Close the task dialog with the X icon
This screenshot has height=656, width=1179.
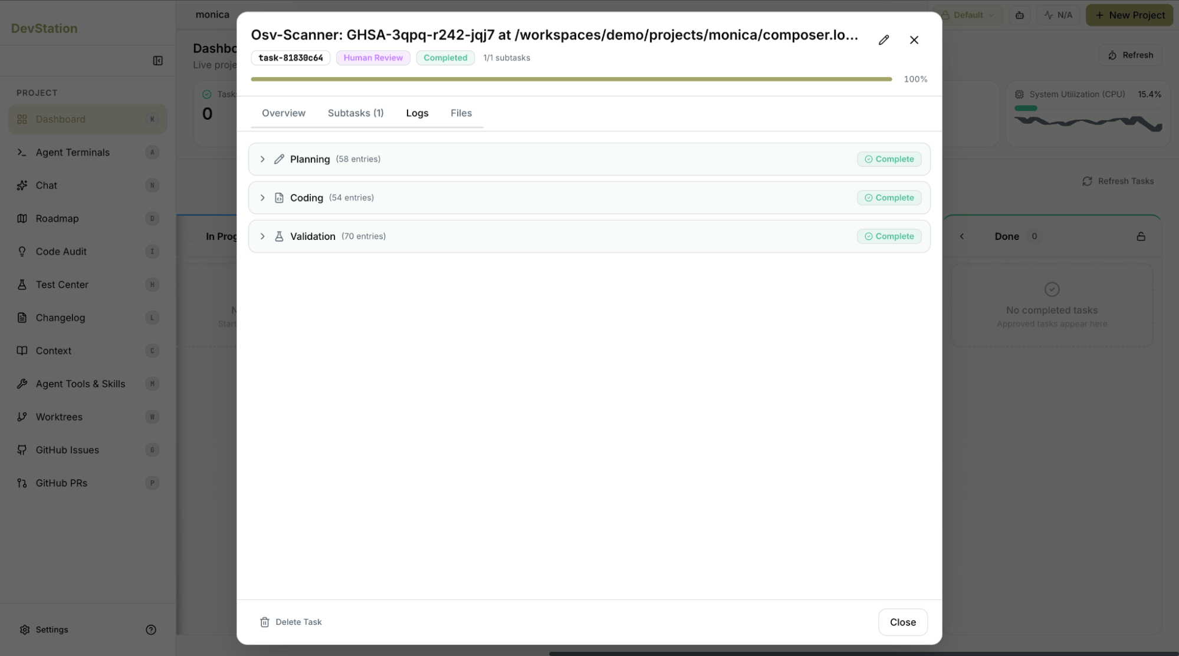[914, 40]
